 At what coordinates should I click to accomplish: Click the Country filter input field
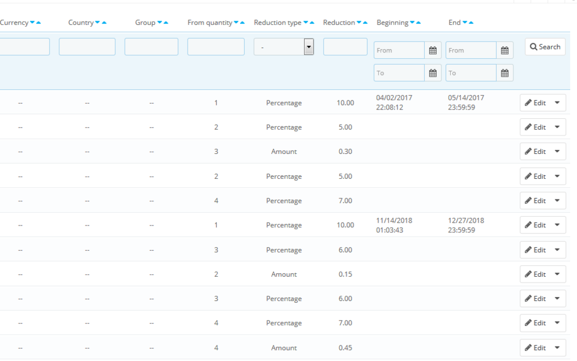[87, 47]
